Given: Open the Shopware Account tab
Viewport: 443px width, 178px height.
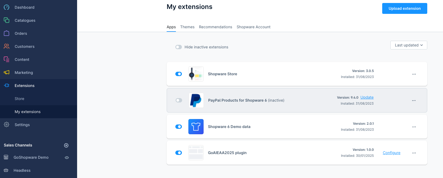Looking at the screenshot, I should coord(253,27).
